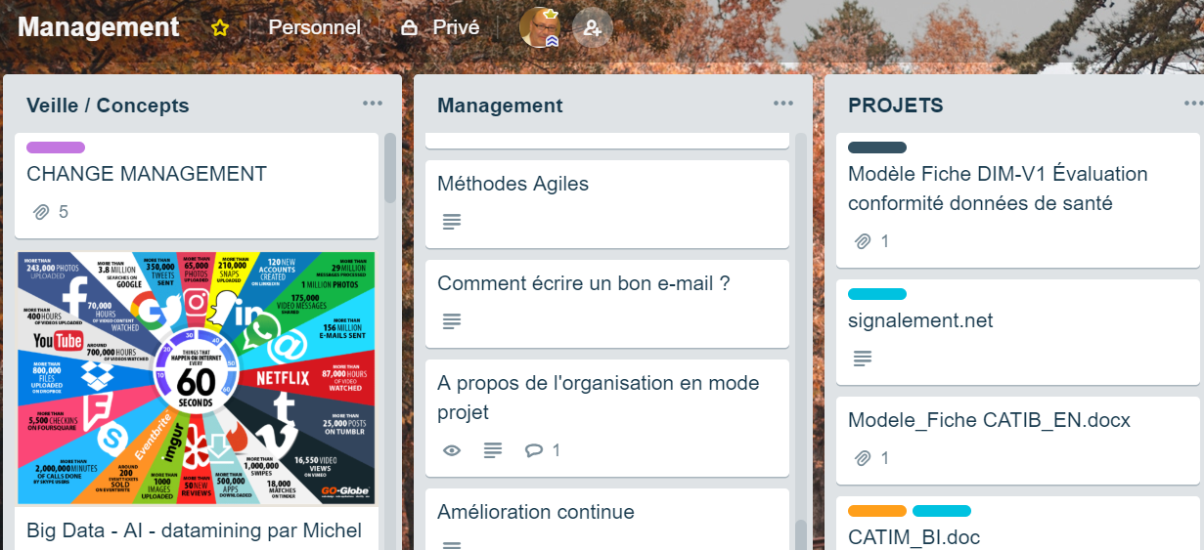Click the Veille / Concepts list title
The image size is (1204, 550).
click(108, 106)
